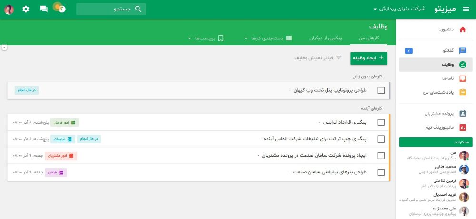Click the داشبورد home icon in sidebar

tap(462, 29)
